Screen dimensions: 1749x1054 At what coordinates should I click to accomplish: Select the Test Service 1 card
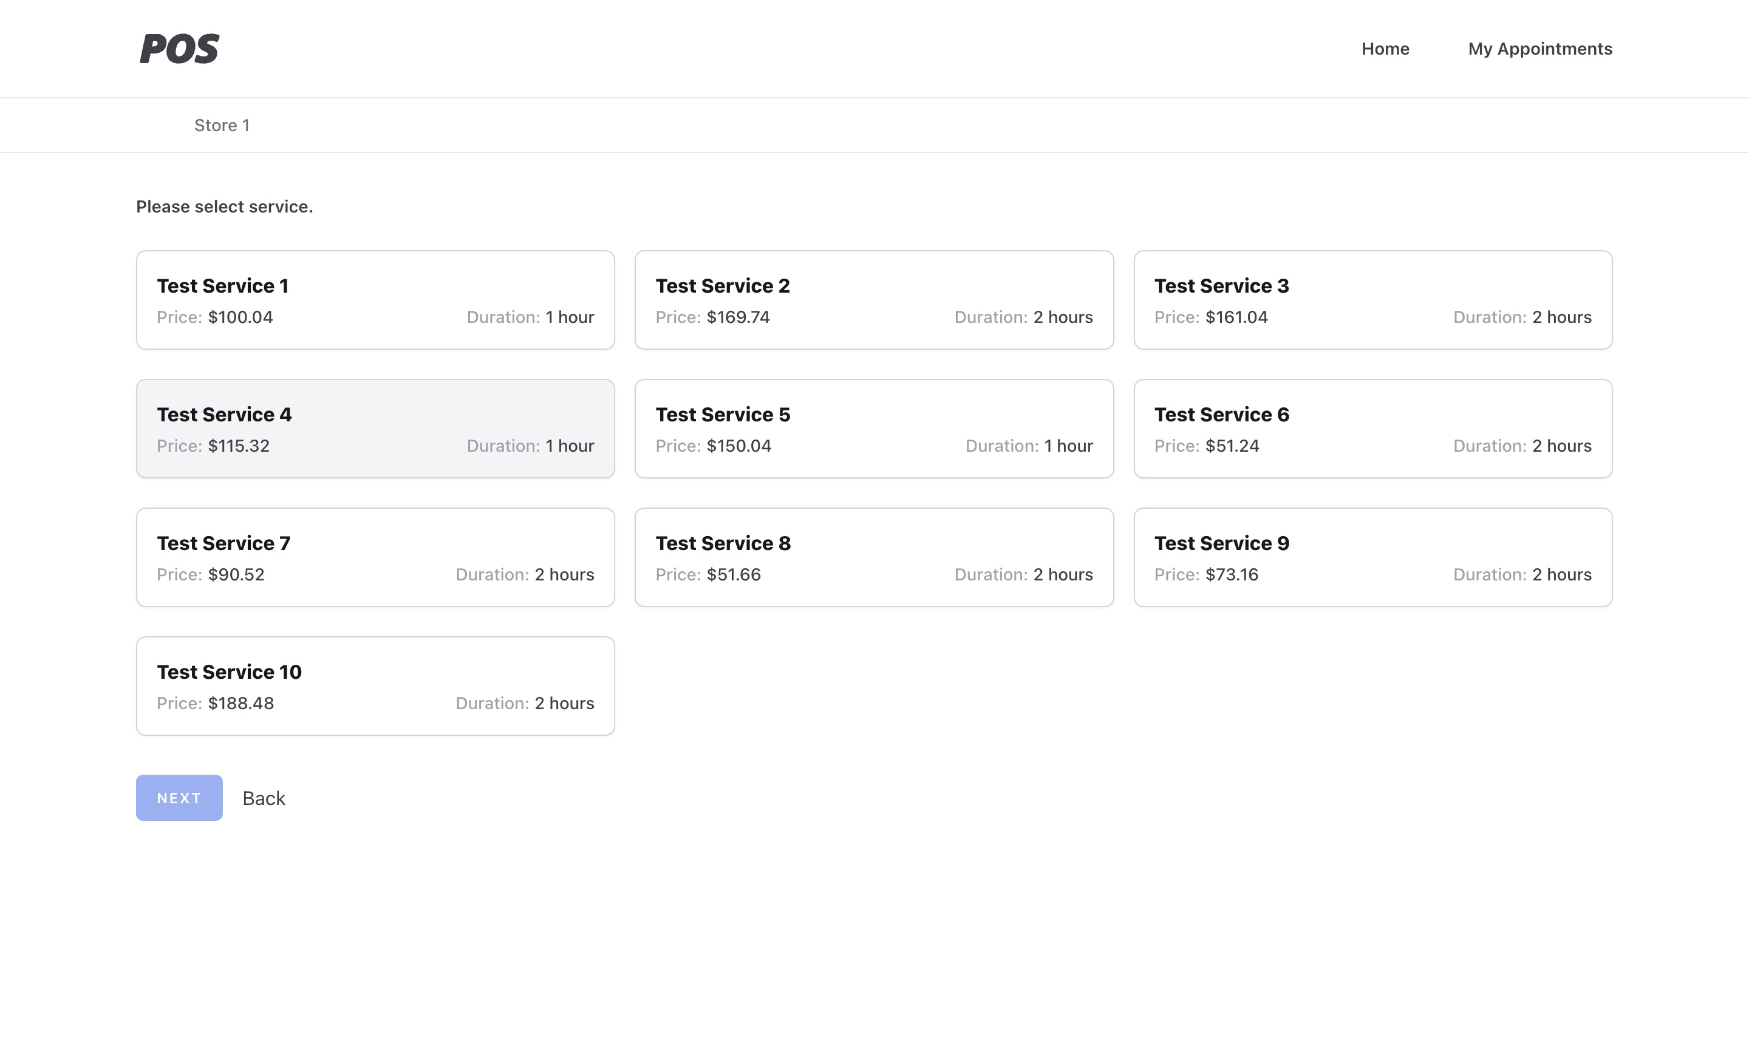click(375, 299)
